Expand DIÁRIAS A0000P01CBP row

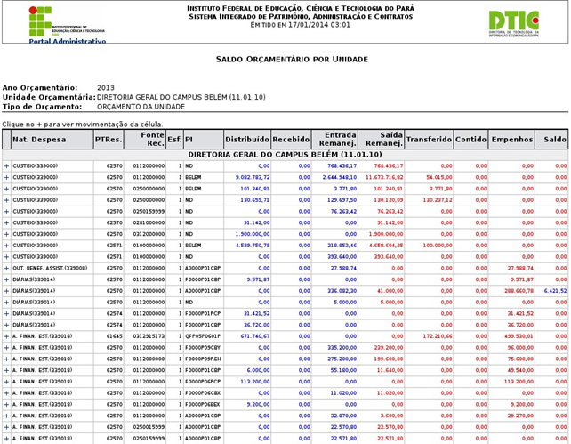[x=6, y=291]
